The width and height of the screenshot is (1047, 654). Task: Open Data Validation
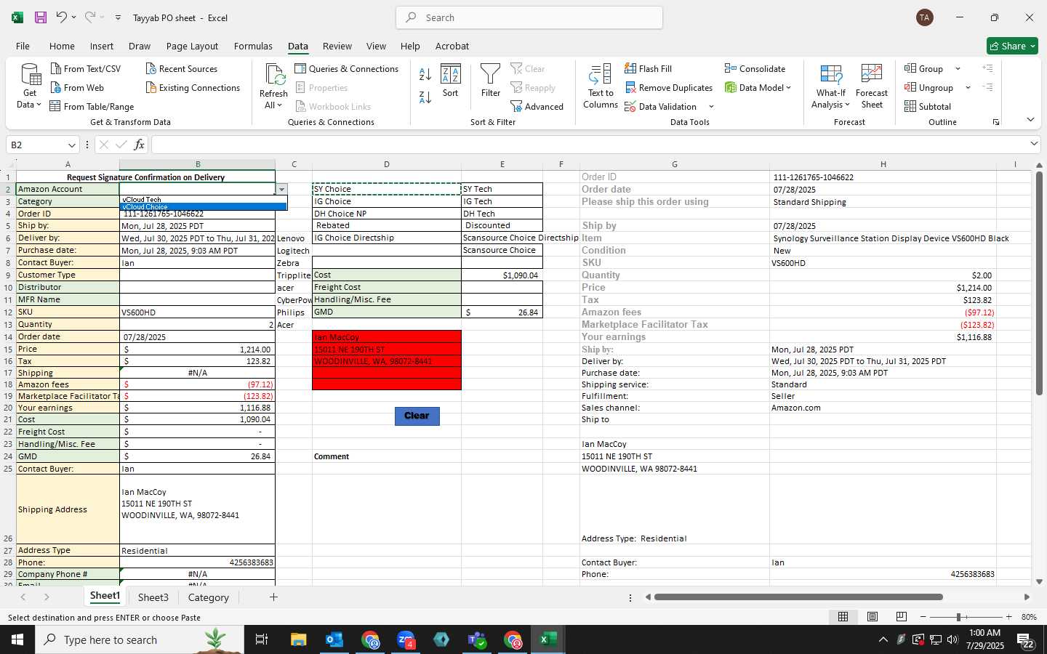click(x=660, y=106)
